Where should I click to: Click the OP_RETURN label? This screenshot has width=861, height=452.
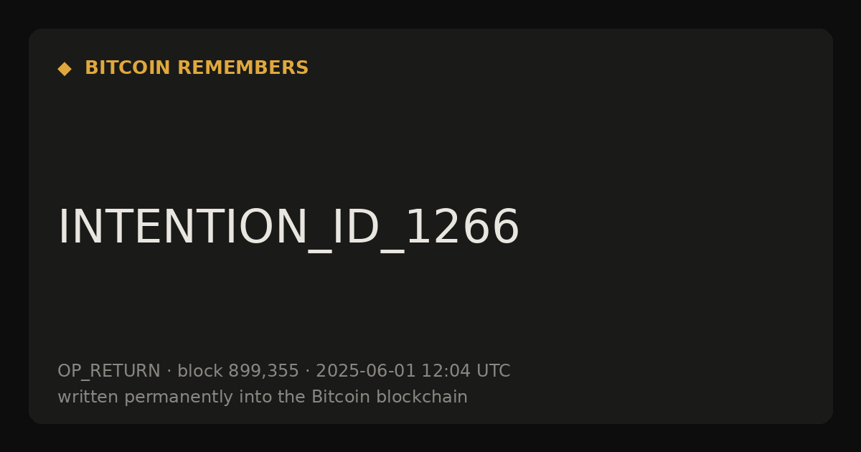(109, 372)
